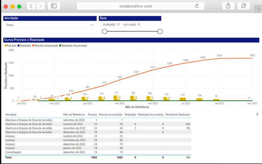Image resolution: width=262 pixels, height=164 pixels.
Task: Go back with browser back arrow
Action: 31,6
